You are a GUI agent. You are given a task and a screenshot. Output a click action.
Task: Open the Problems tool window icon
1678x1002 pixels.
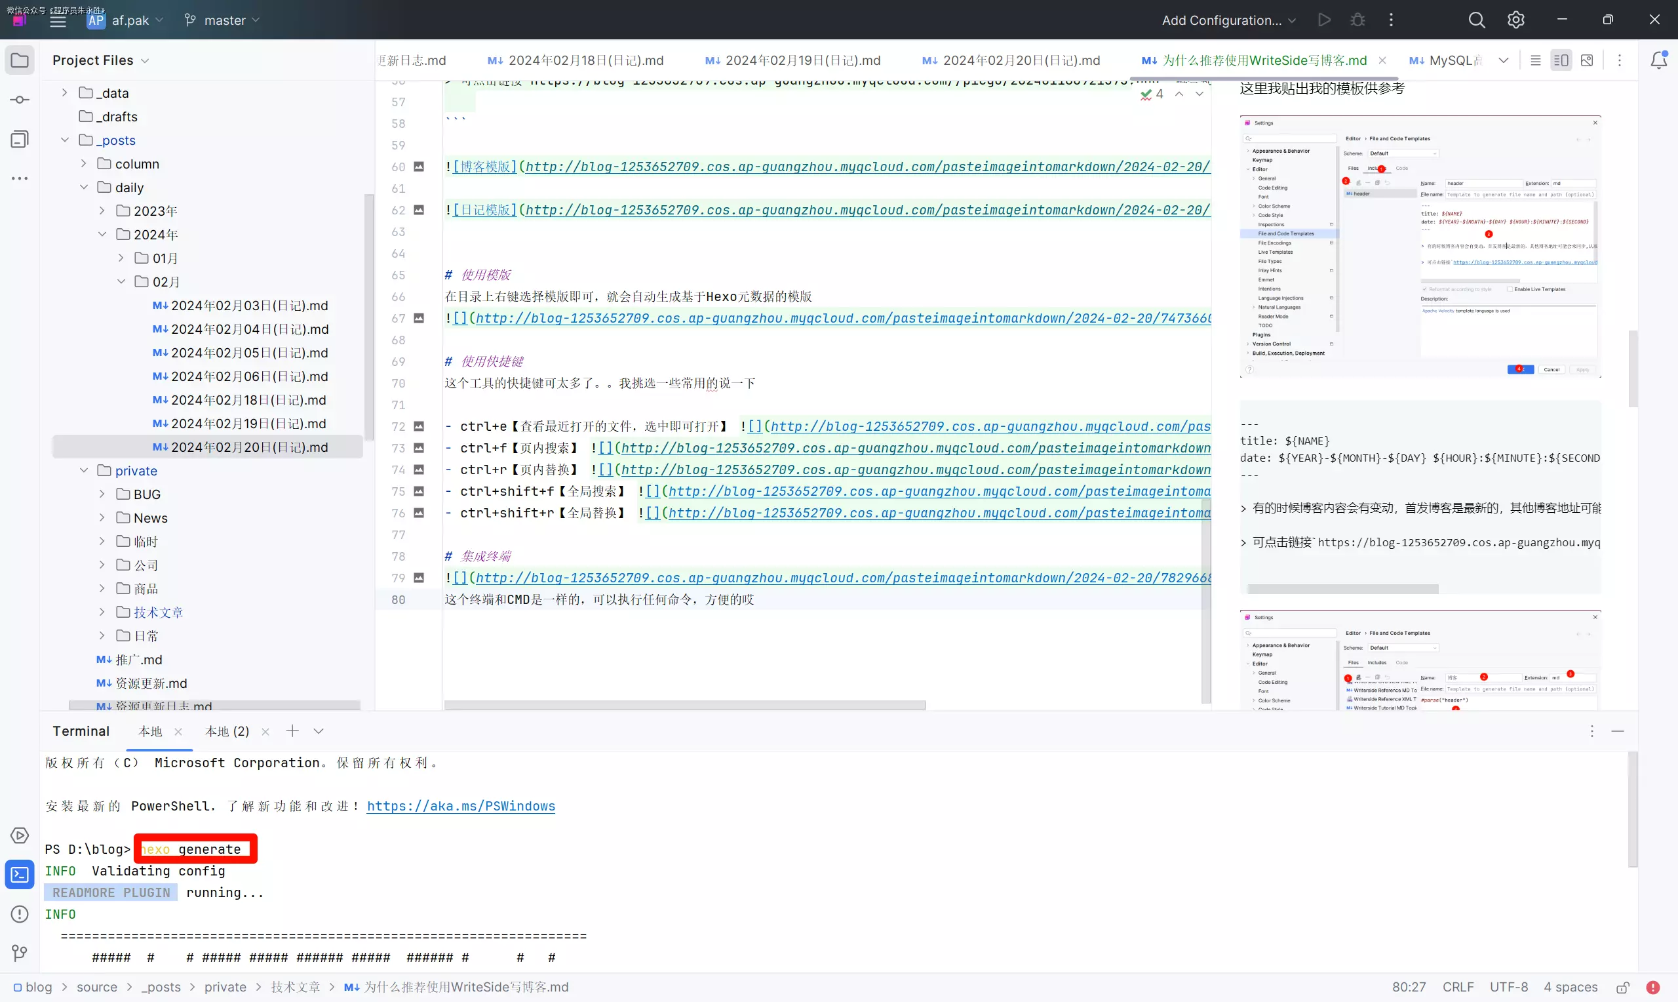point(20,914)
